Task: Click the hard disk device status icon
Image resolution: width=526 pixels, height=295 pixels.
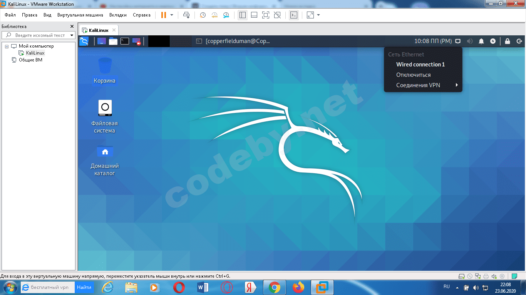Action: pyautogui.click(x=461, y=276)
